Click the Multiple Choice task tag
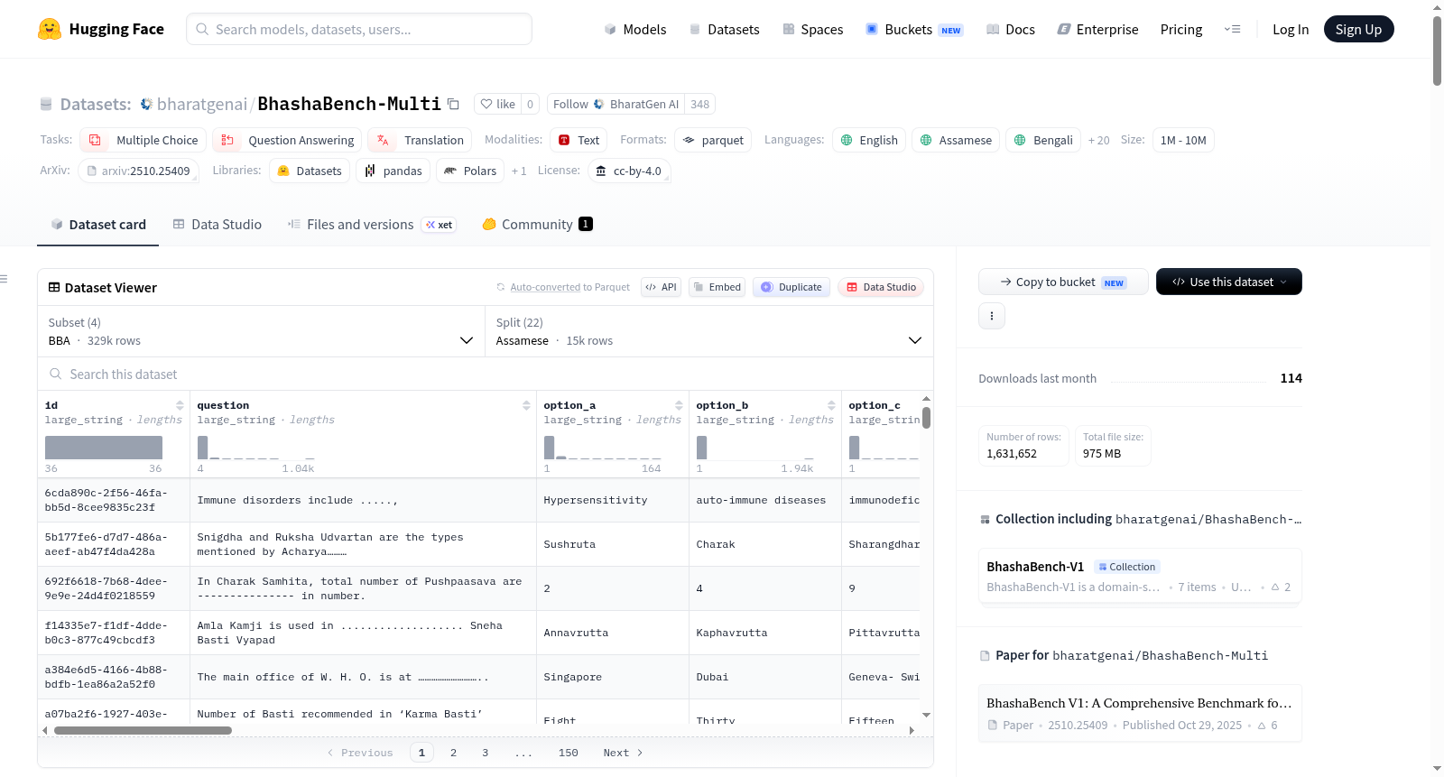Screen dimensions: 1444x777 pos(143,140)
